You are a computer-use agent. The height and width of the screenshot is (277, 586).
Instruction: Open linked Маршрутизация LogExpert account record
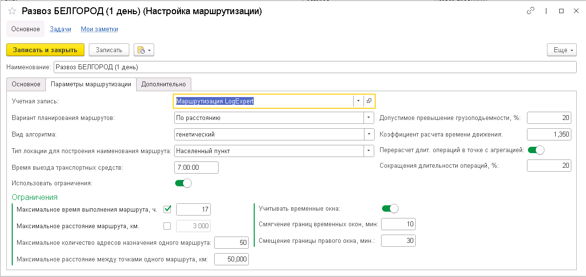pyautogui.click(x=369, y=101)
